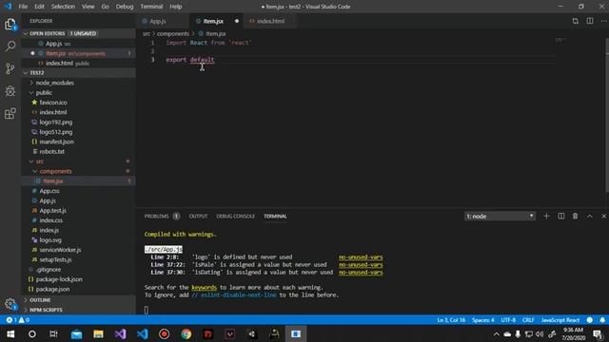The image size is (609, 342).
Task: Open Mail app from taskbar
Action: click(76, 333)
